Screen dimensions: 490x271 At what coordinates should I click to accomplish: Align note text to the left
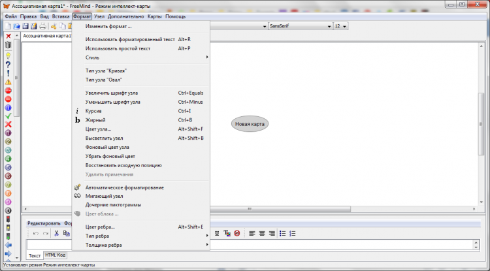coord(252,234)
